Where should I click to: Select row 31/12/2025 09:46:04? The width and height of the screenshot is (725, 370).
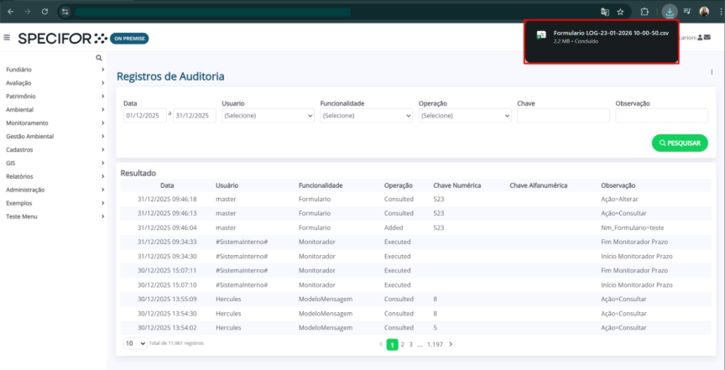pos(416,228)
